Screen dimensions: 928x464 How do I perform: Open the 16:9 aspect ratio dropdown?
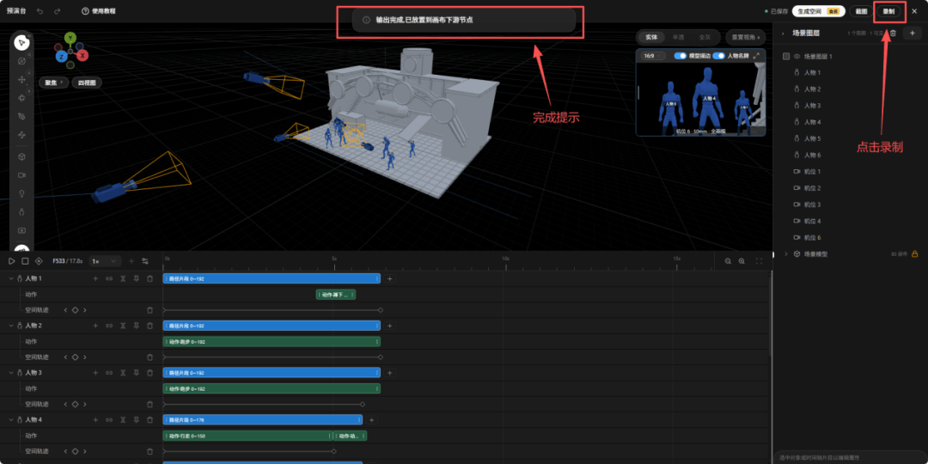pyautogui.click(x=653, y=56)
